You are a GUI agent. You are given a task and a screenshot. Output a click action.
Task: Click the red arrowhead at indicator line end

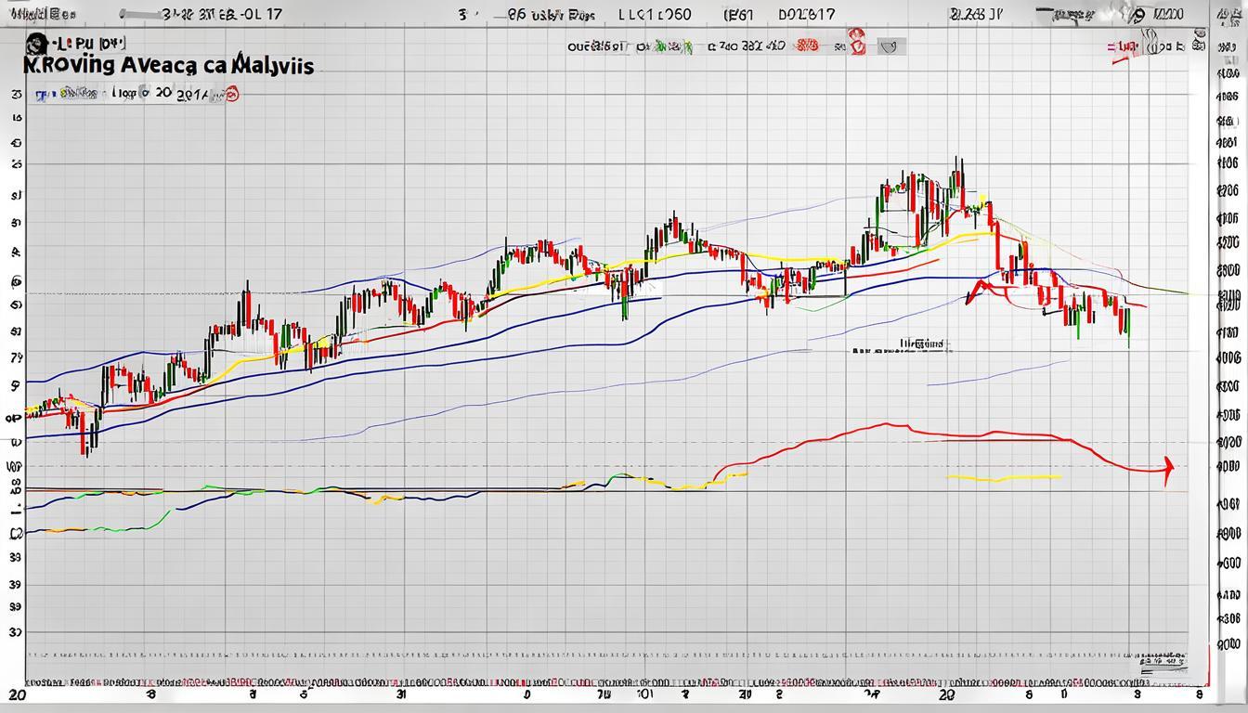click(1168, 467)
